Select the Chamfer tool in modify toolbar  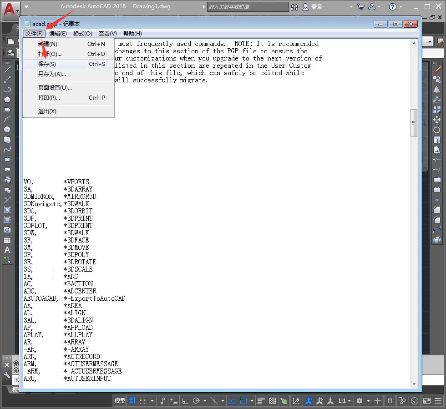tap(436, 210)
